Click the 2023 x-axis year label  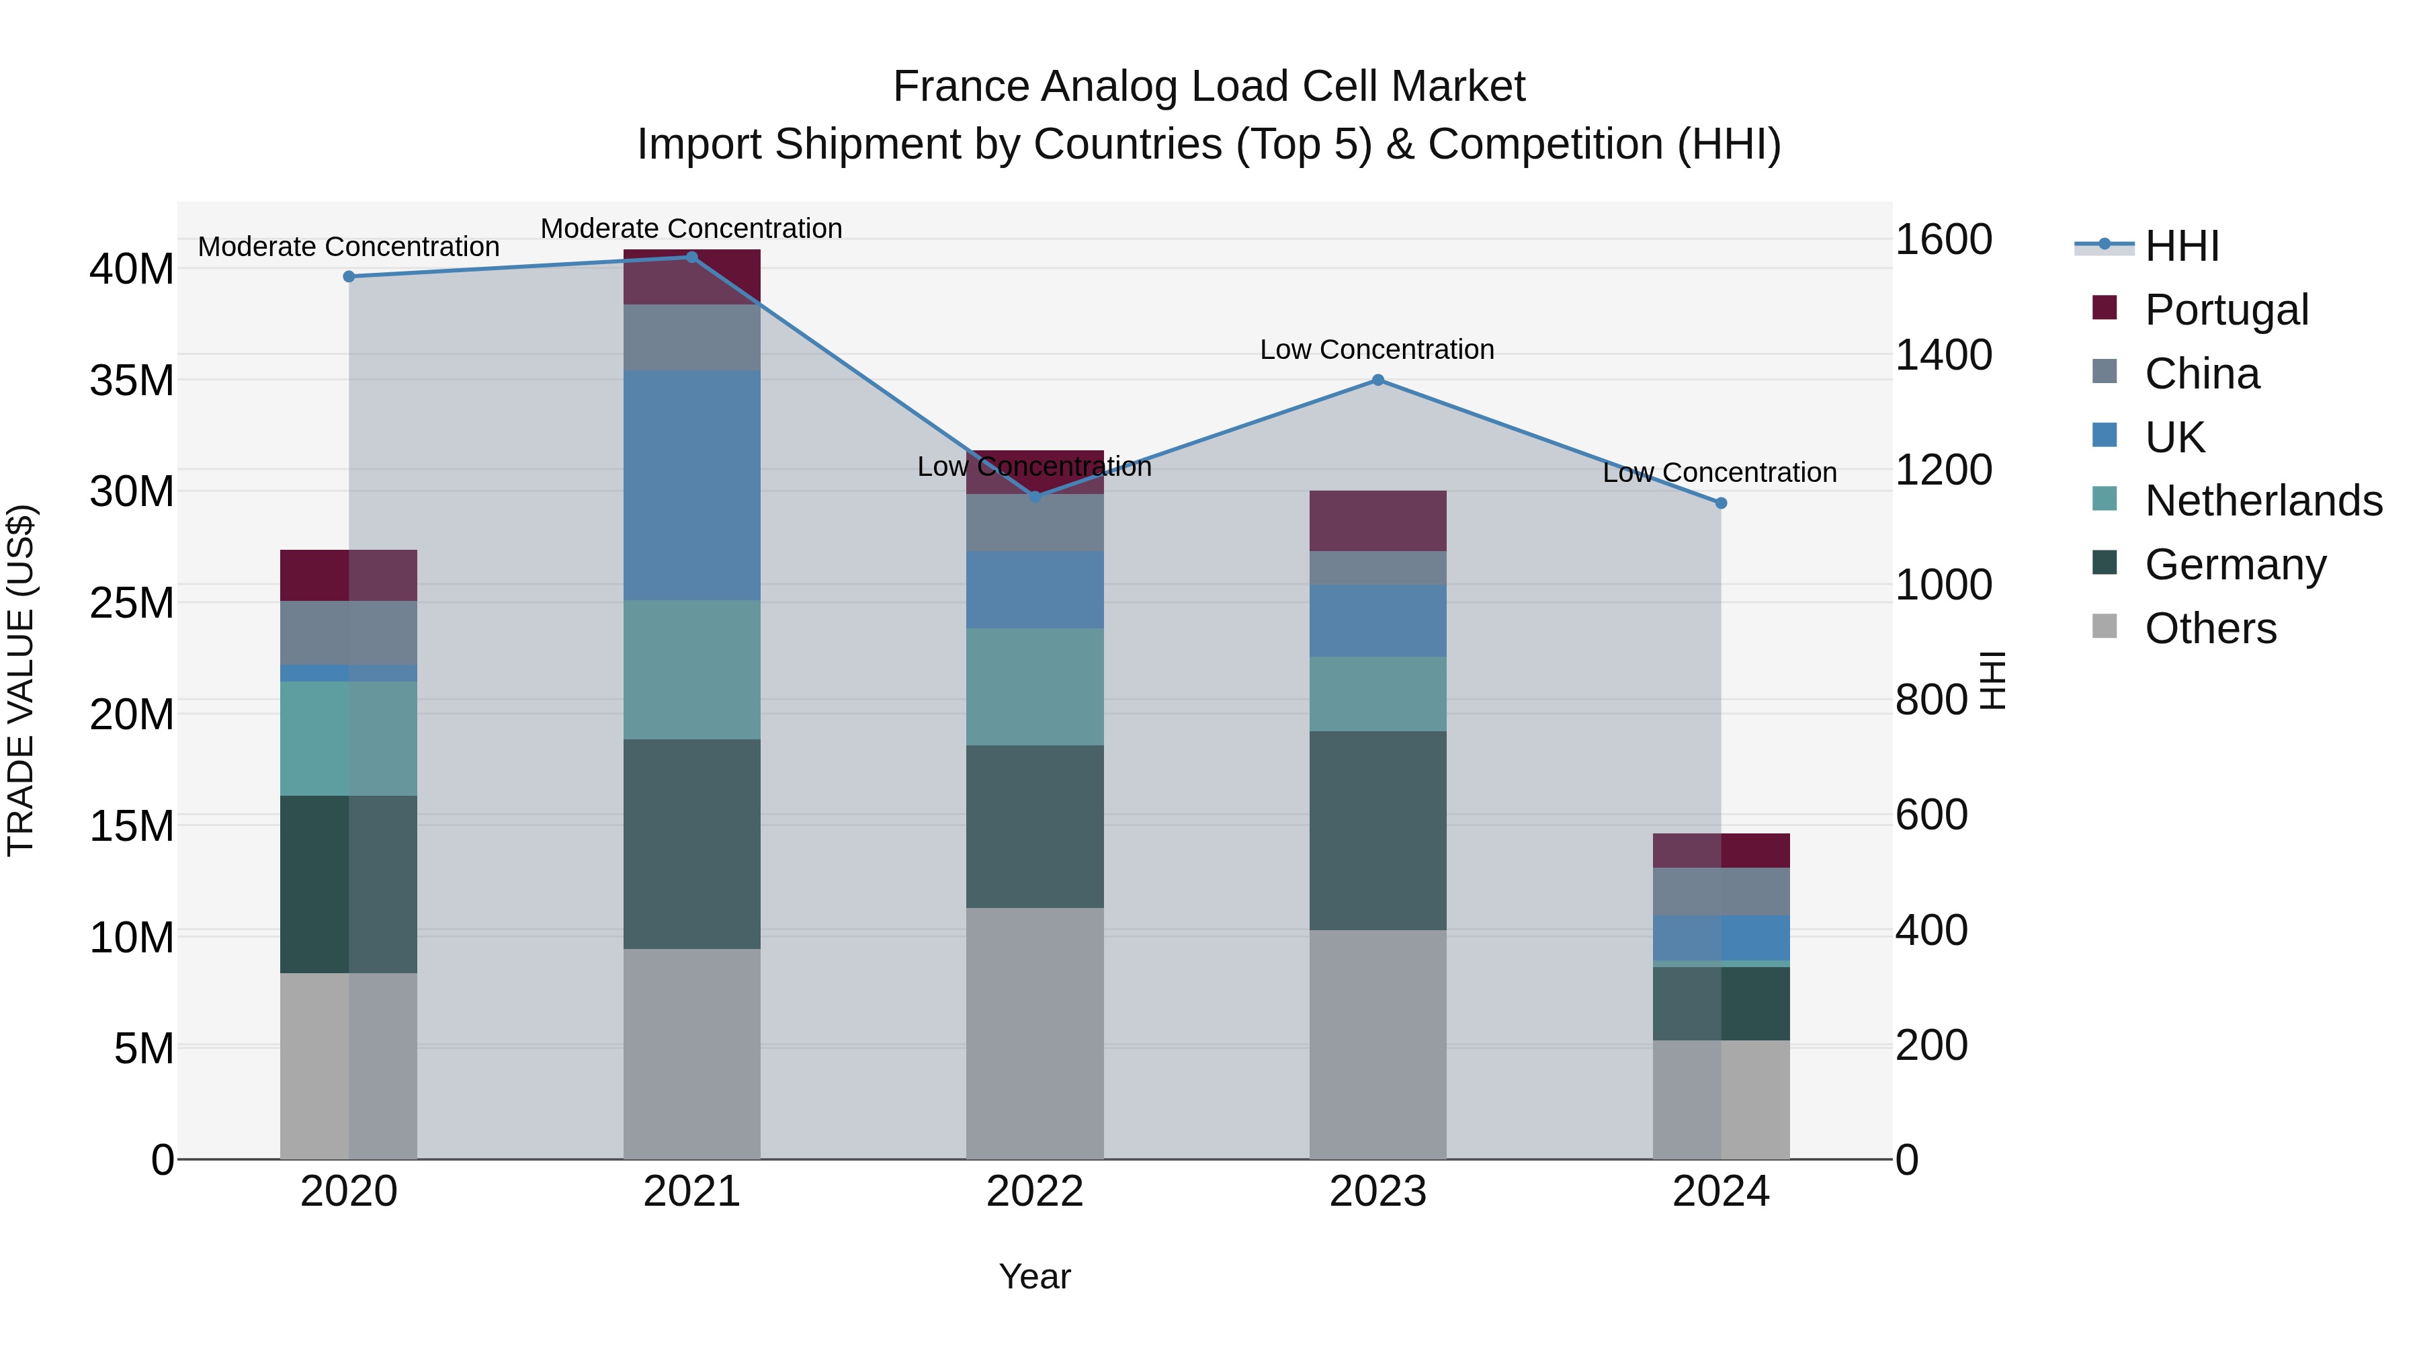click(1377, 1192)
